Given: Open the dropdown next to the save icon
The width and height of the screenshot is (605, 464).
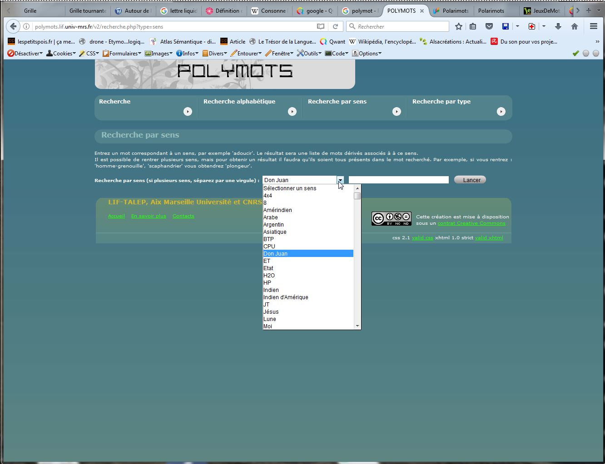Looking at the screenshot, I should pos(517,26).
